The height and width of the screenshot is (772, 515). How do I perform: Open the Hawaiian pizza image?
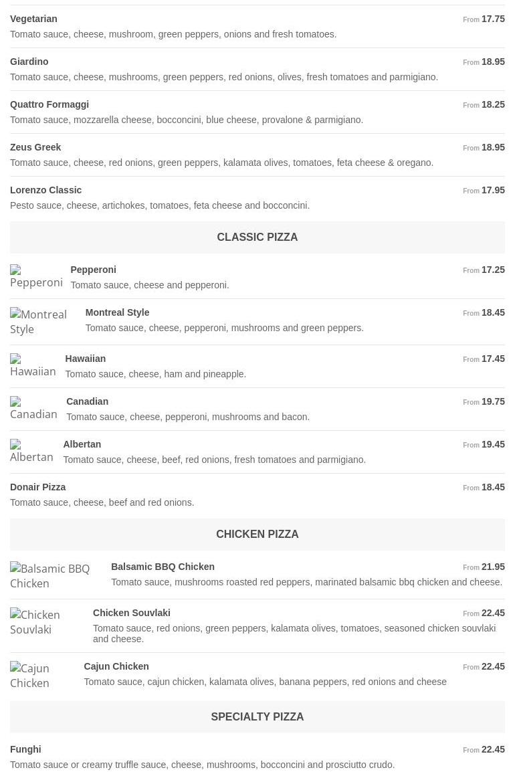(x=33, y=365)
